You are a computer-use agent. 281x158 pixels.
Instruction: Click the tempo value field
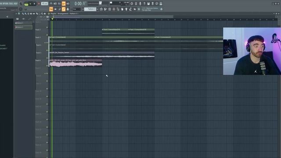pyautogui.click(x=44, y=4)
